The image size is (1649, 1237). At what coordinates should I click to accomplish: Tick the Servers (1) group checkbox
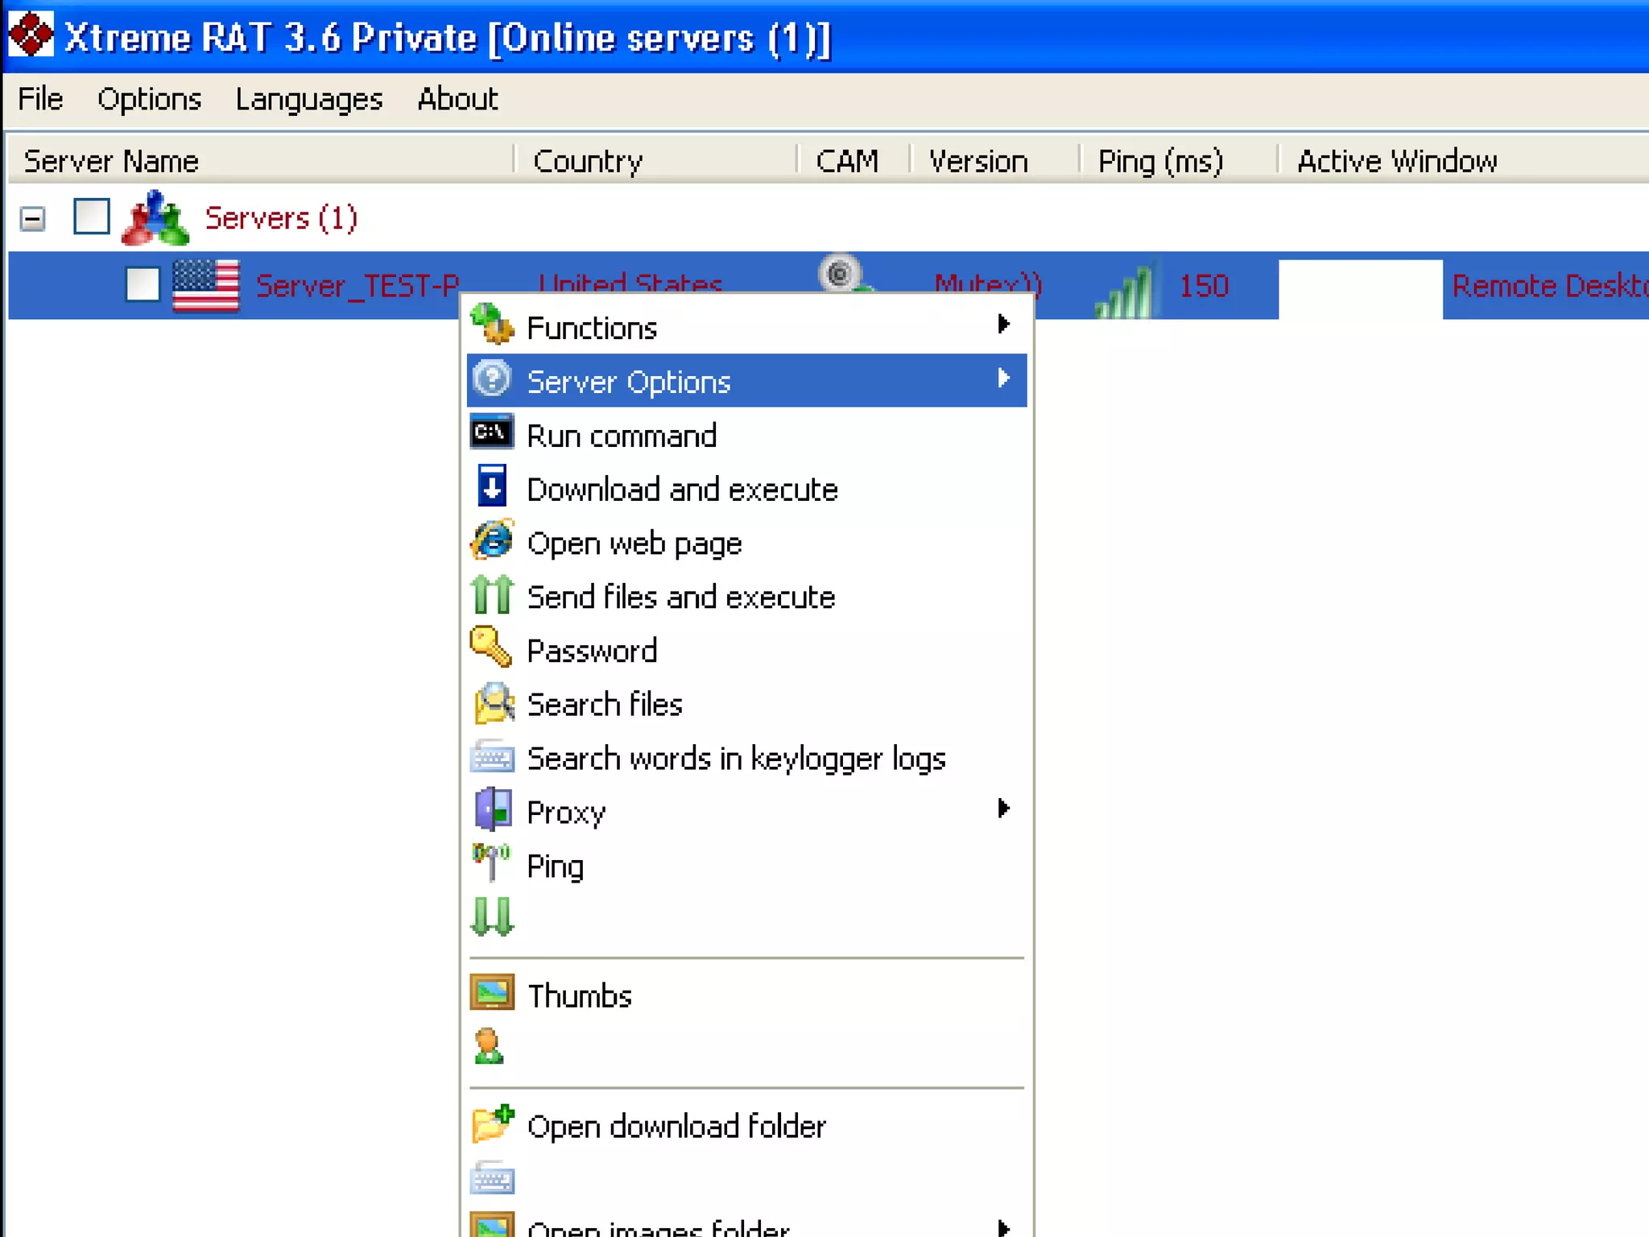92,217
